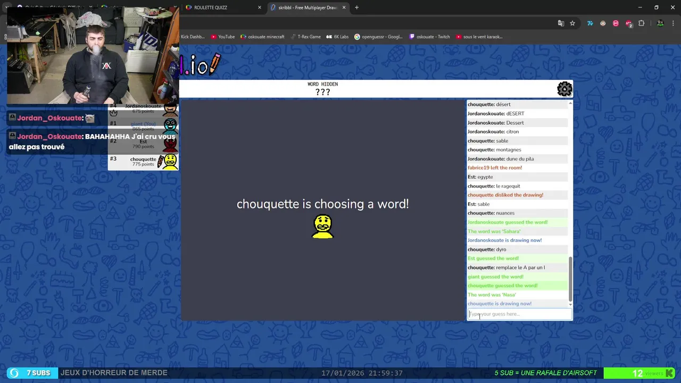Close the skribbl tab
This screenshot has width=681, height=383.
pos(344,7)
